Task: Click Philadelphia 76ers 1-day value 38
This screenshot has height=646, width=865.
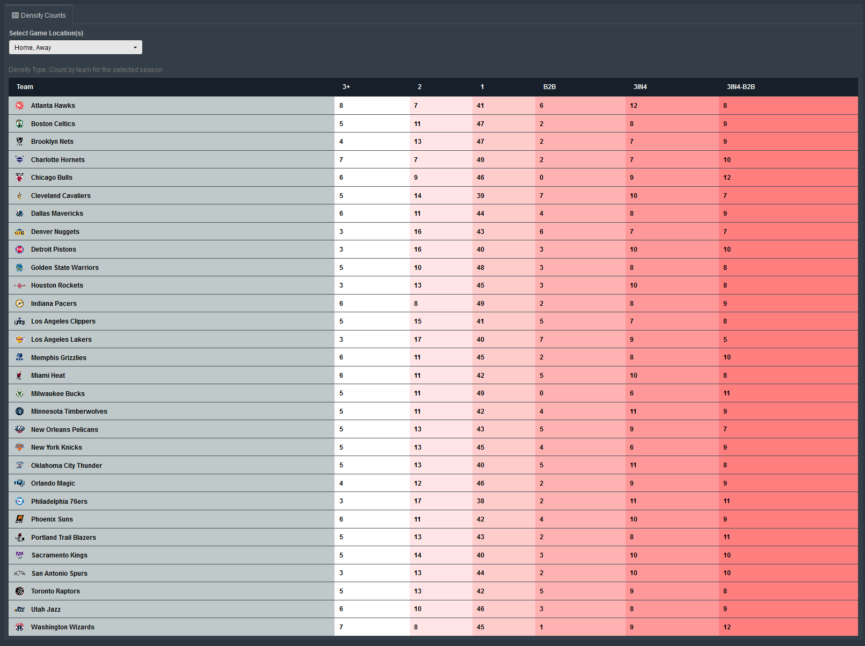Action: click(481, 501)
